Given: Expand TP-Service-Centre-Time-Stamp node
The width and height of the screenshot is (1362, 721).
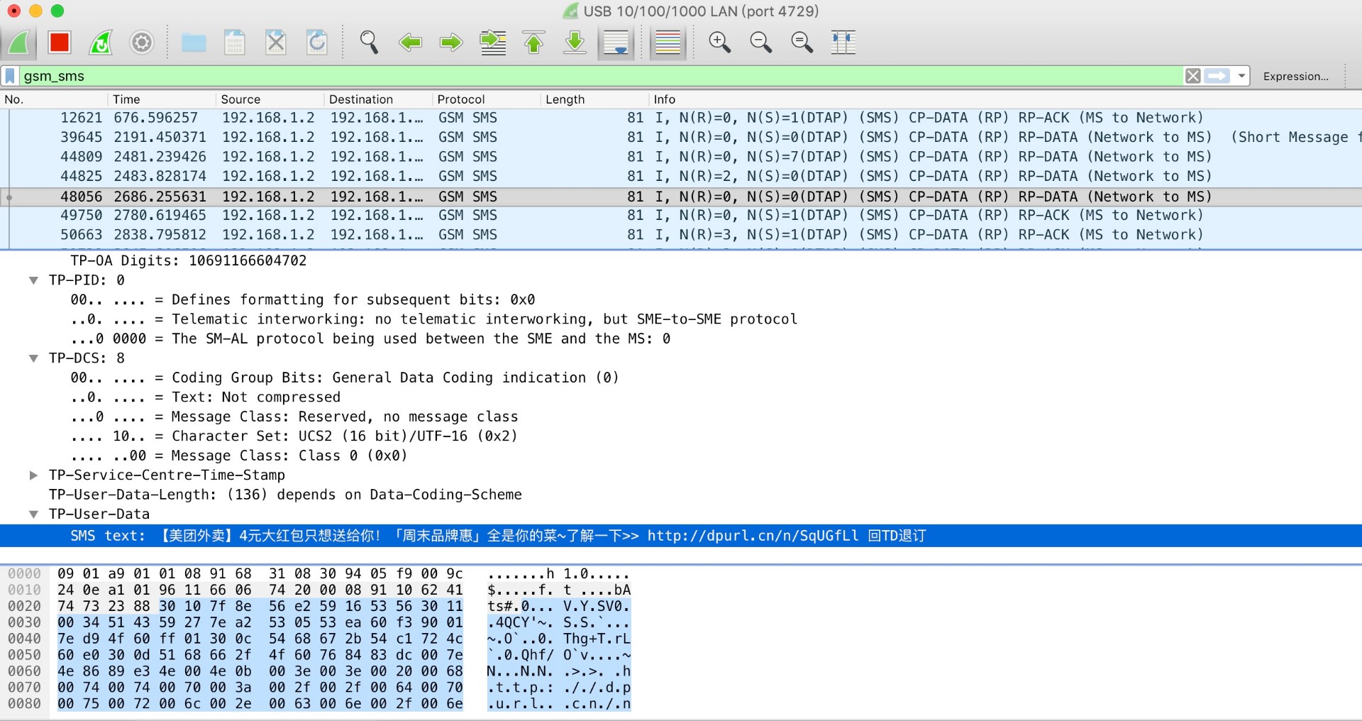Looking at the screenshot, I should pyautogui.click(x=33, y=475).
